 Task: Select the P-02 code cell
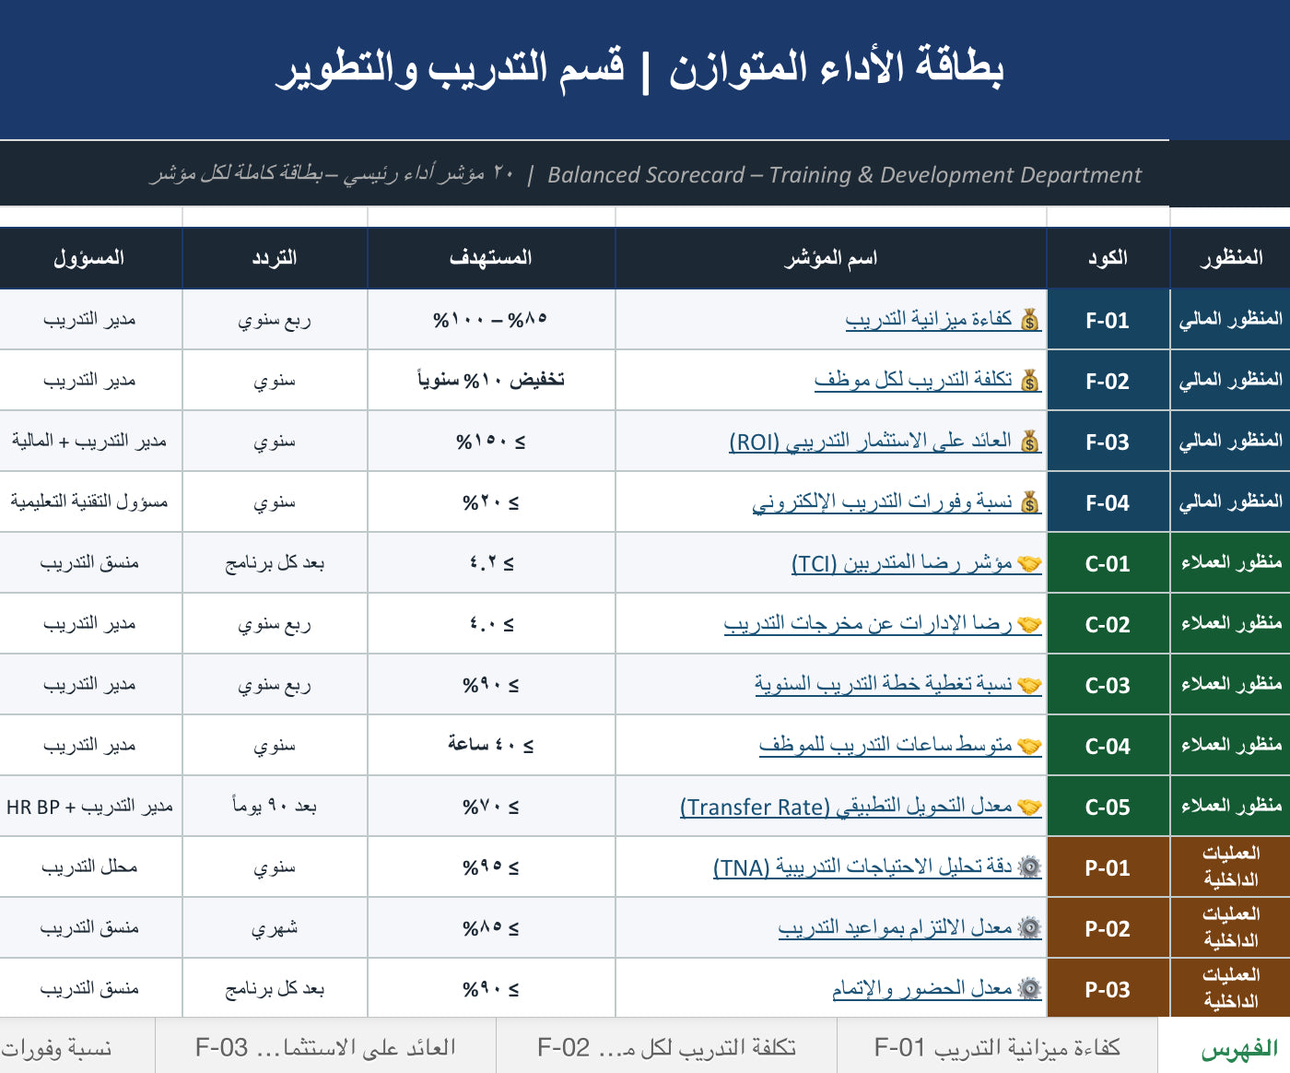[1108, 928]
